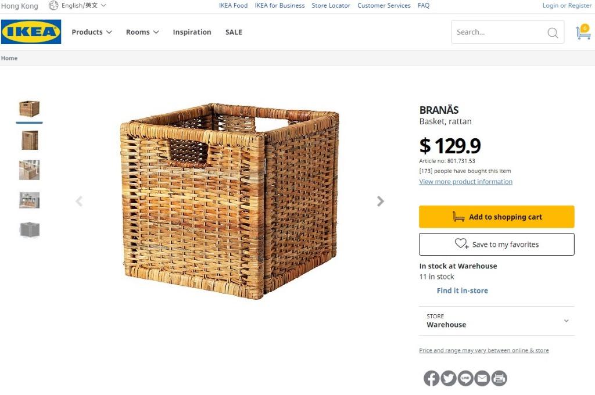Image resolution: width=595 pixels, height=395 pixels.
Task: Open the Inspiration menu
Action: (192, 32)
